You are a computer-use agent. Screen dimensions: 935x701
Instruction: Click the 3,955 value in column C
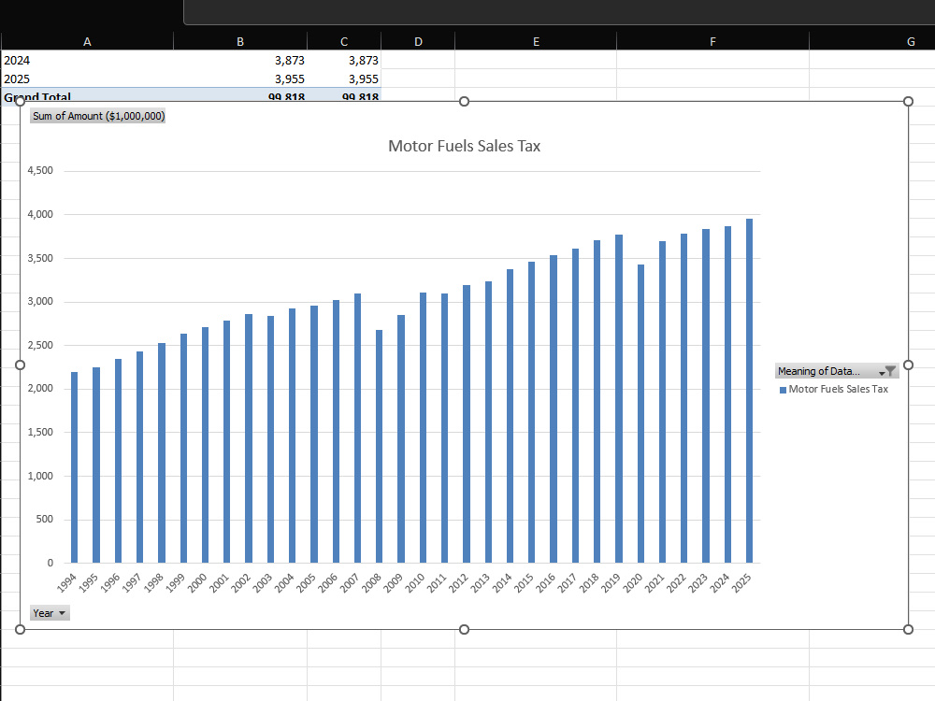344,79
